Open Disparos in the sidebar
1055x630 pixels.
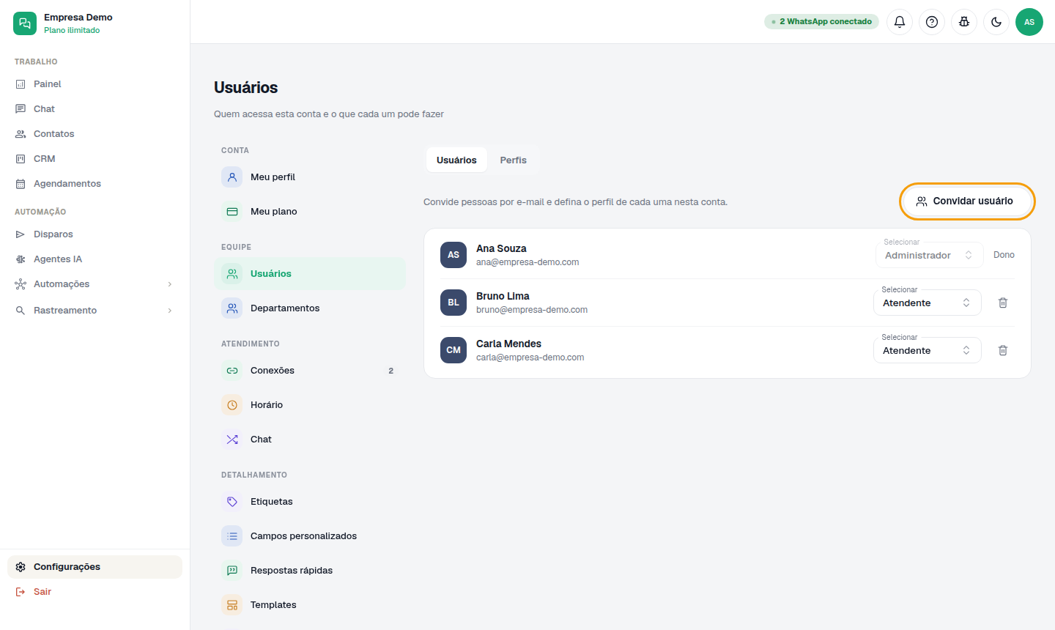[95, 234]
